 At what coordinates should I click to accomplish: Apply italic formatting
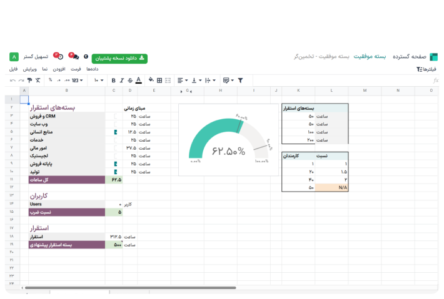pyautogui.click(x=122, y=81)
